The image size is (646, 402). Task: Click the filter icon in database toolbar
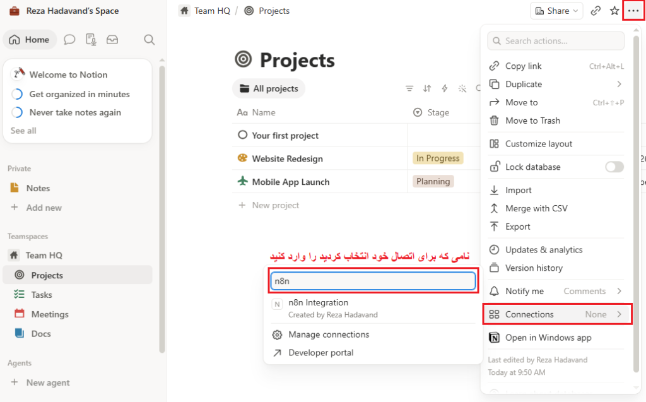409,88
